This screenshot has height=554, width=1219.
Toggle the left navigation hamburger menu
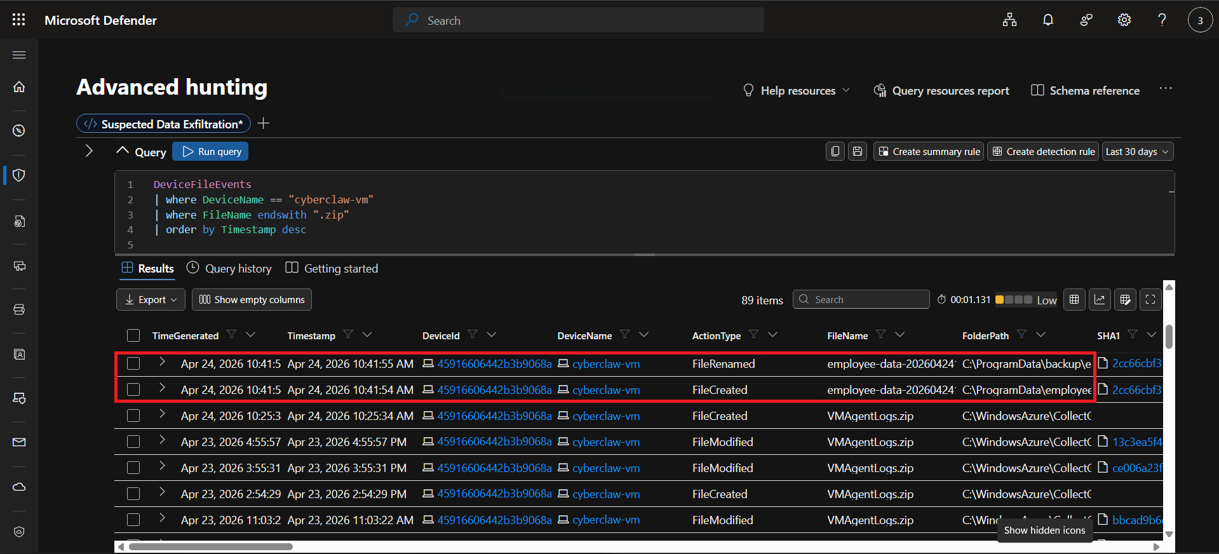(19, 55)
